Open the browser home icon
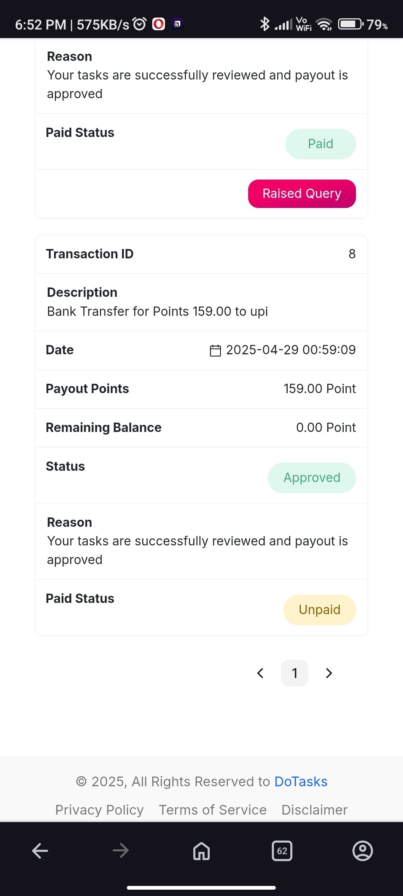The image size is (403, 896). coord(201,851)
